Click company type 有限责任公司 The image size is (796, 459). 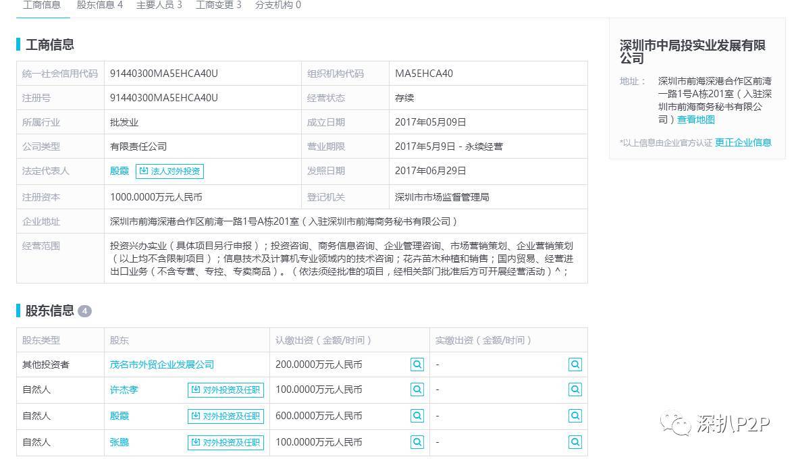(138, 146)
